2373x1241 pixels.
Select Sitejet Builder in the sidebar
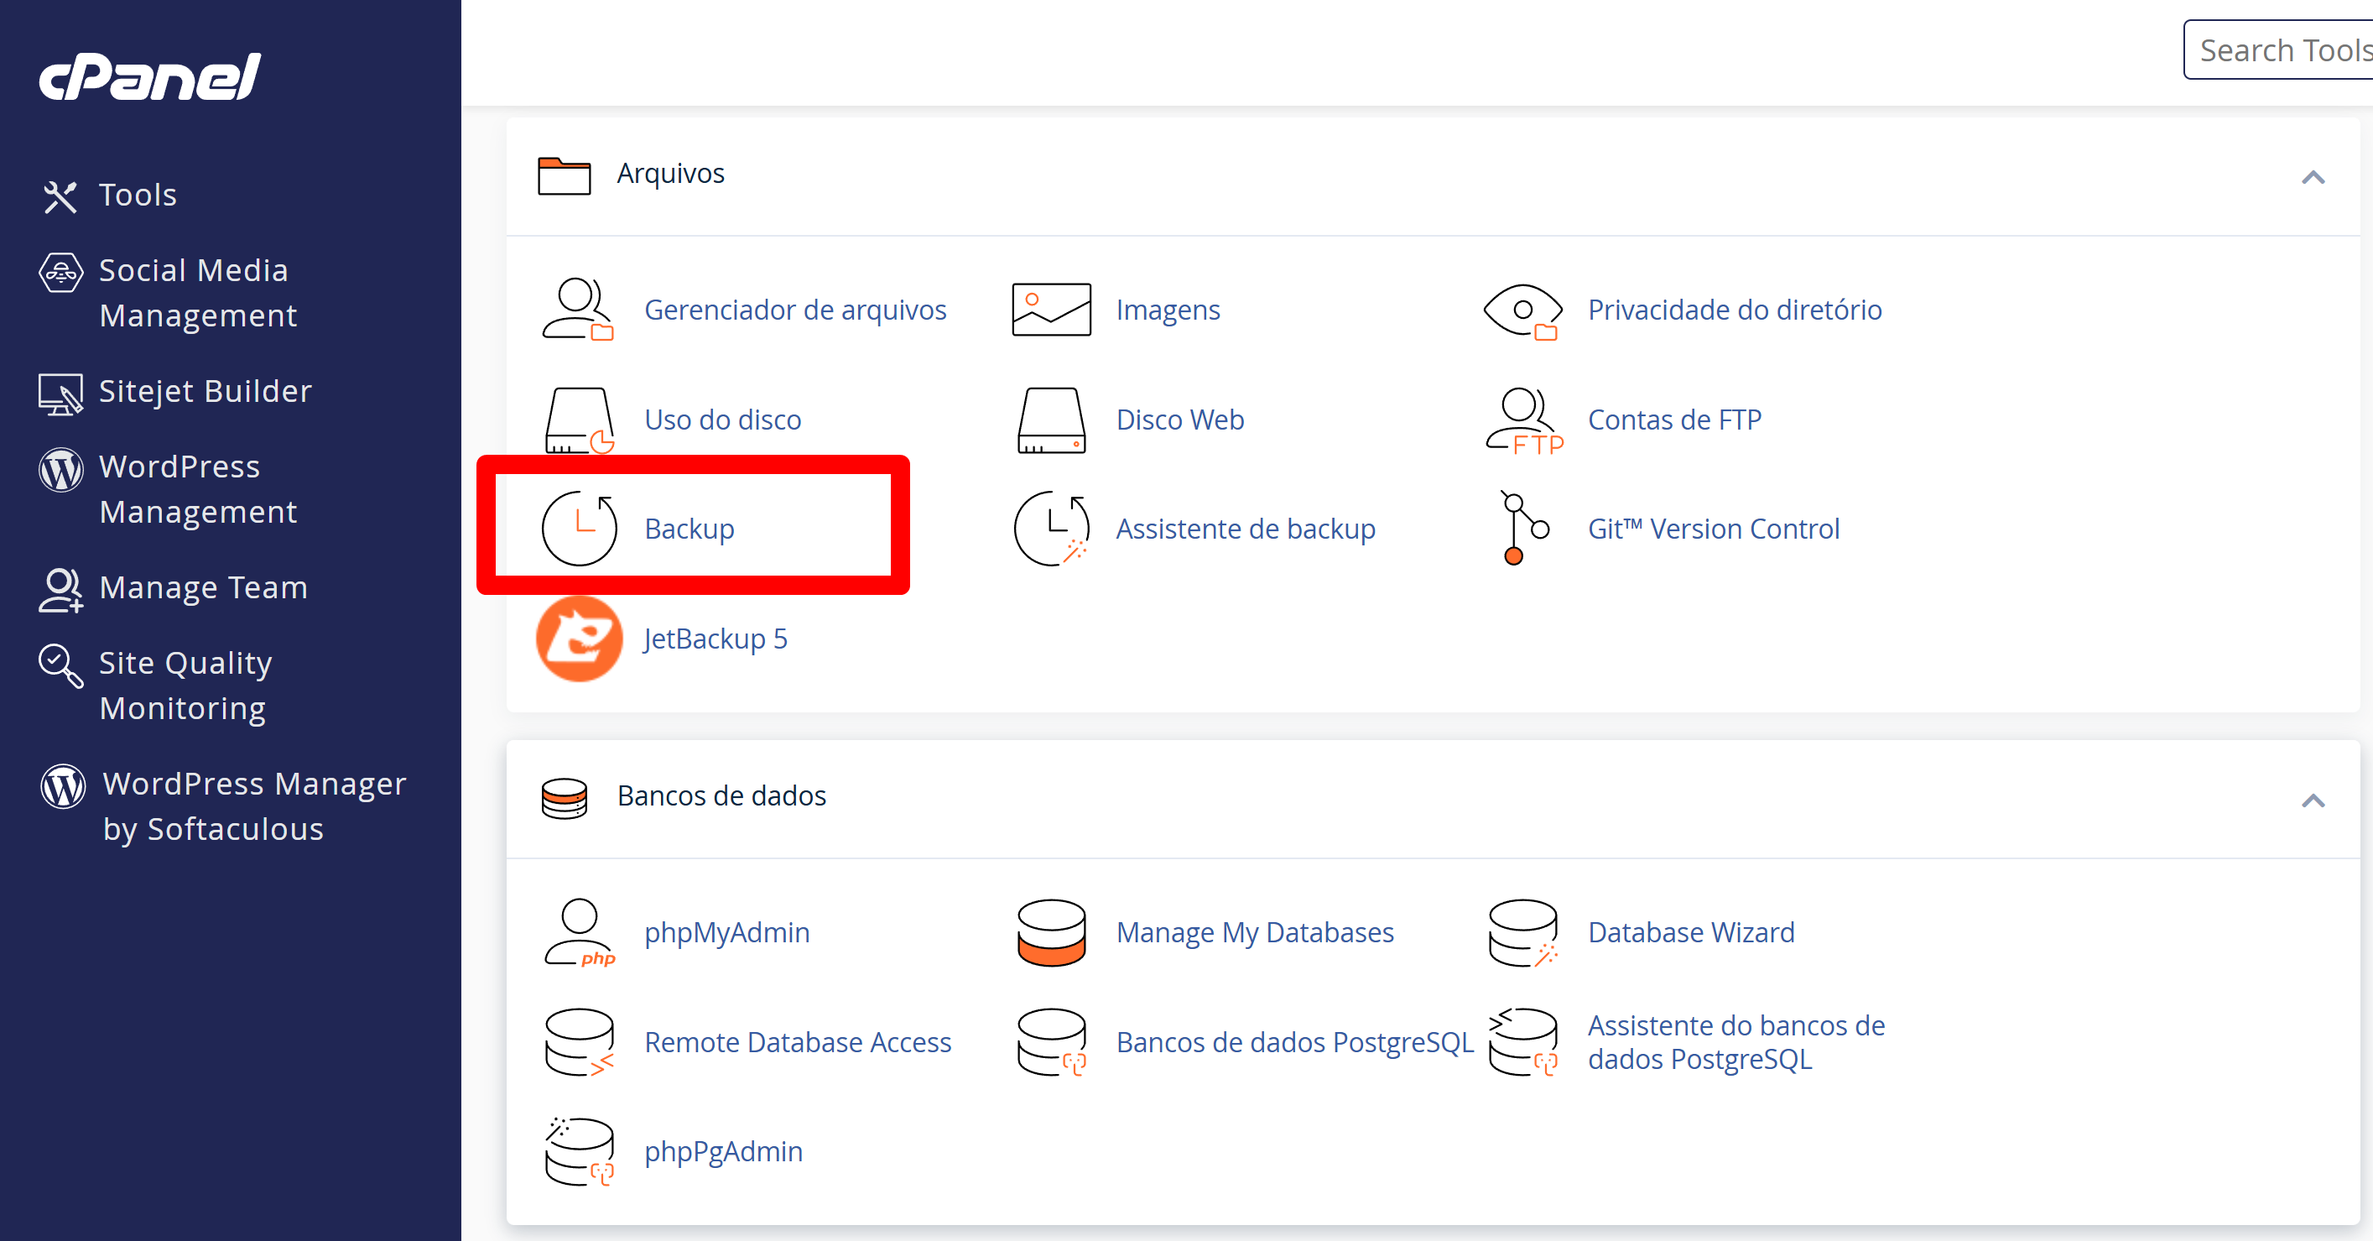[x=205, y=392]
